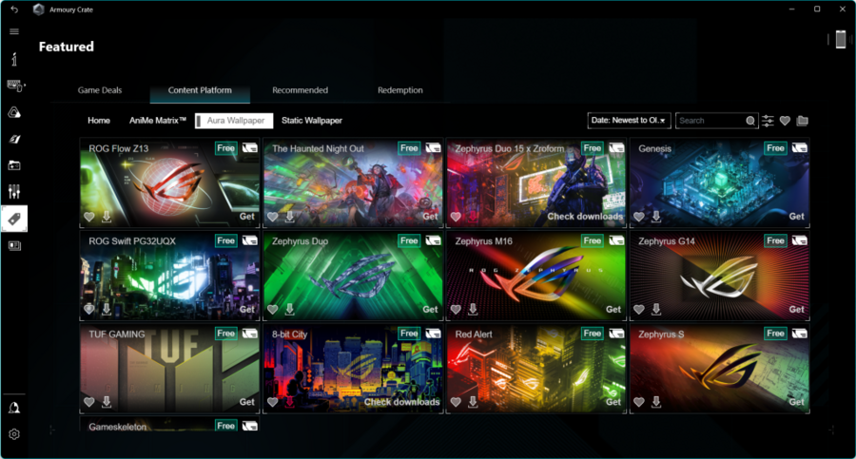Select the Static Wallpaper category
The height and width of the screenshot is (459, 856).
click(x=312, y=121)
